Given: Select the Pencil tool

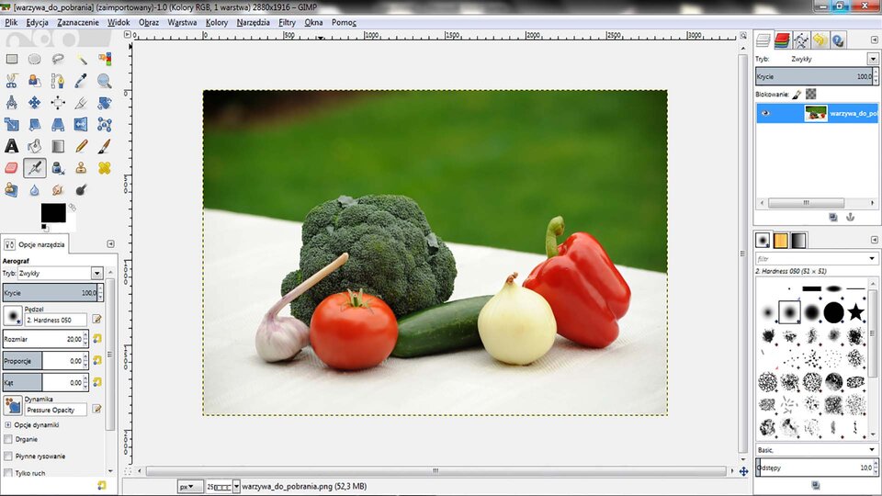Looking at the screenshot, I should pos(81,146).
